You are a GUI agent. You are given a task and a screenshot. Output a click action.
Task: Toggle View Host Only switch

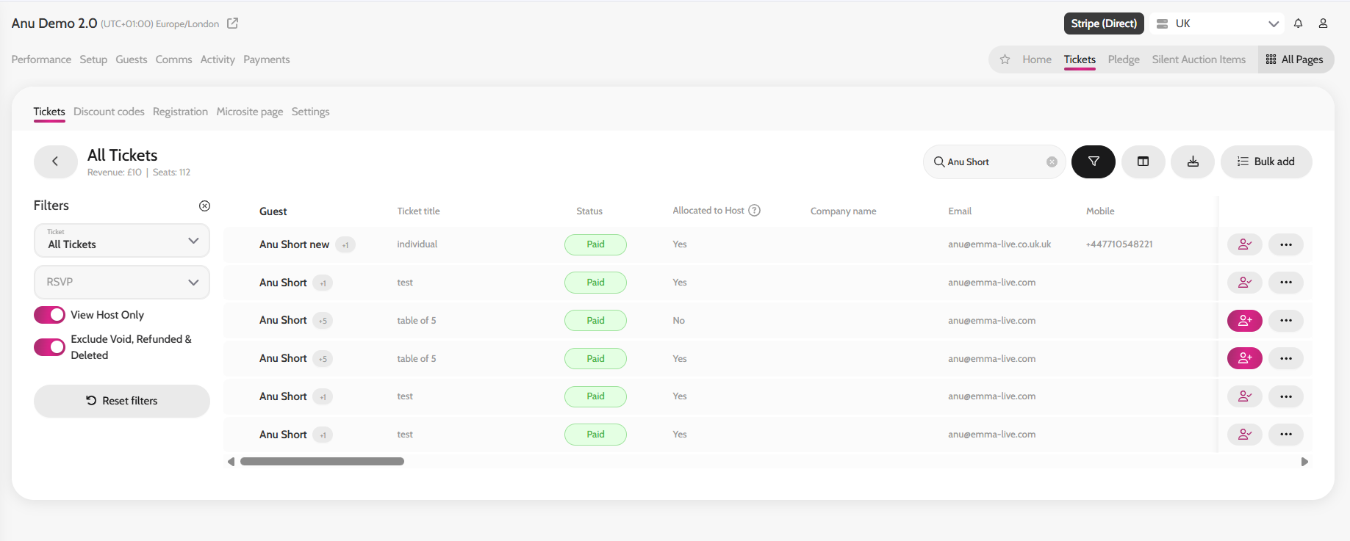pyautogui.click(x=49, y=315)
